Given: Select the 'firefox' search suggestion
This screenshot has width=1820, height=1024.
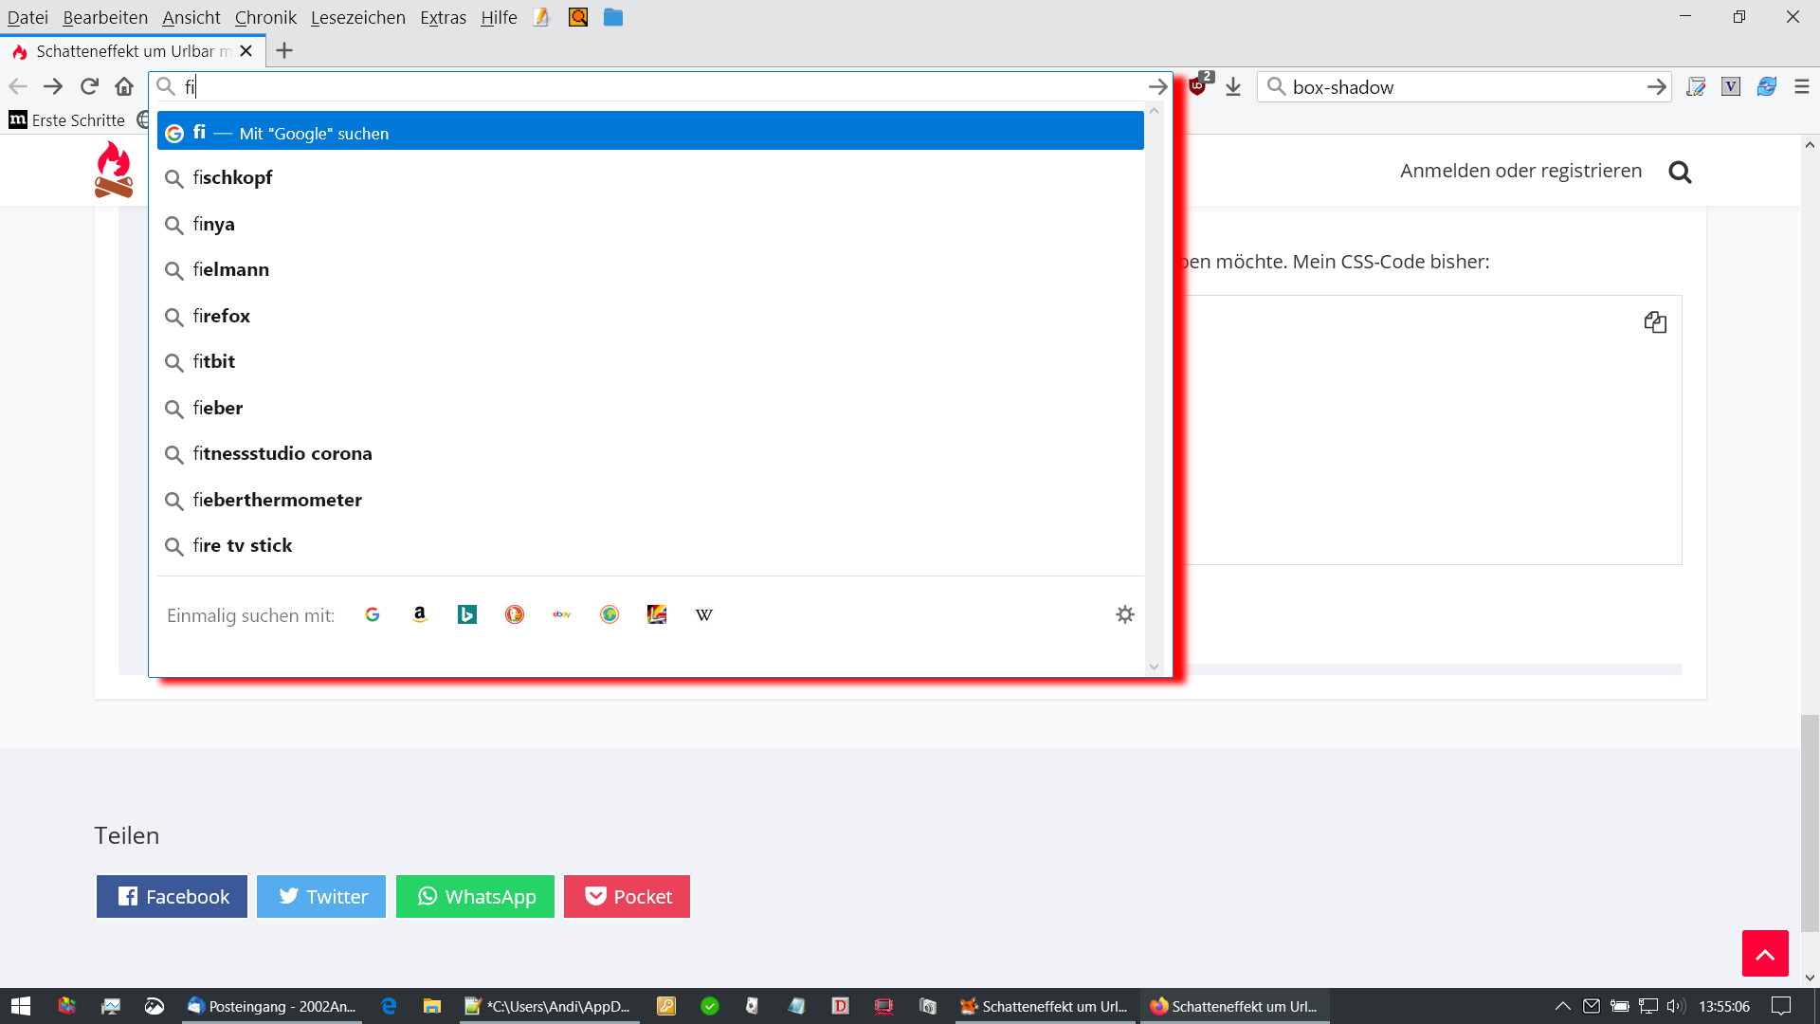Looking at the screenshot, I should coord(222,316).
